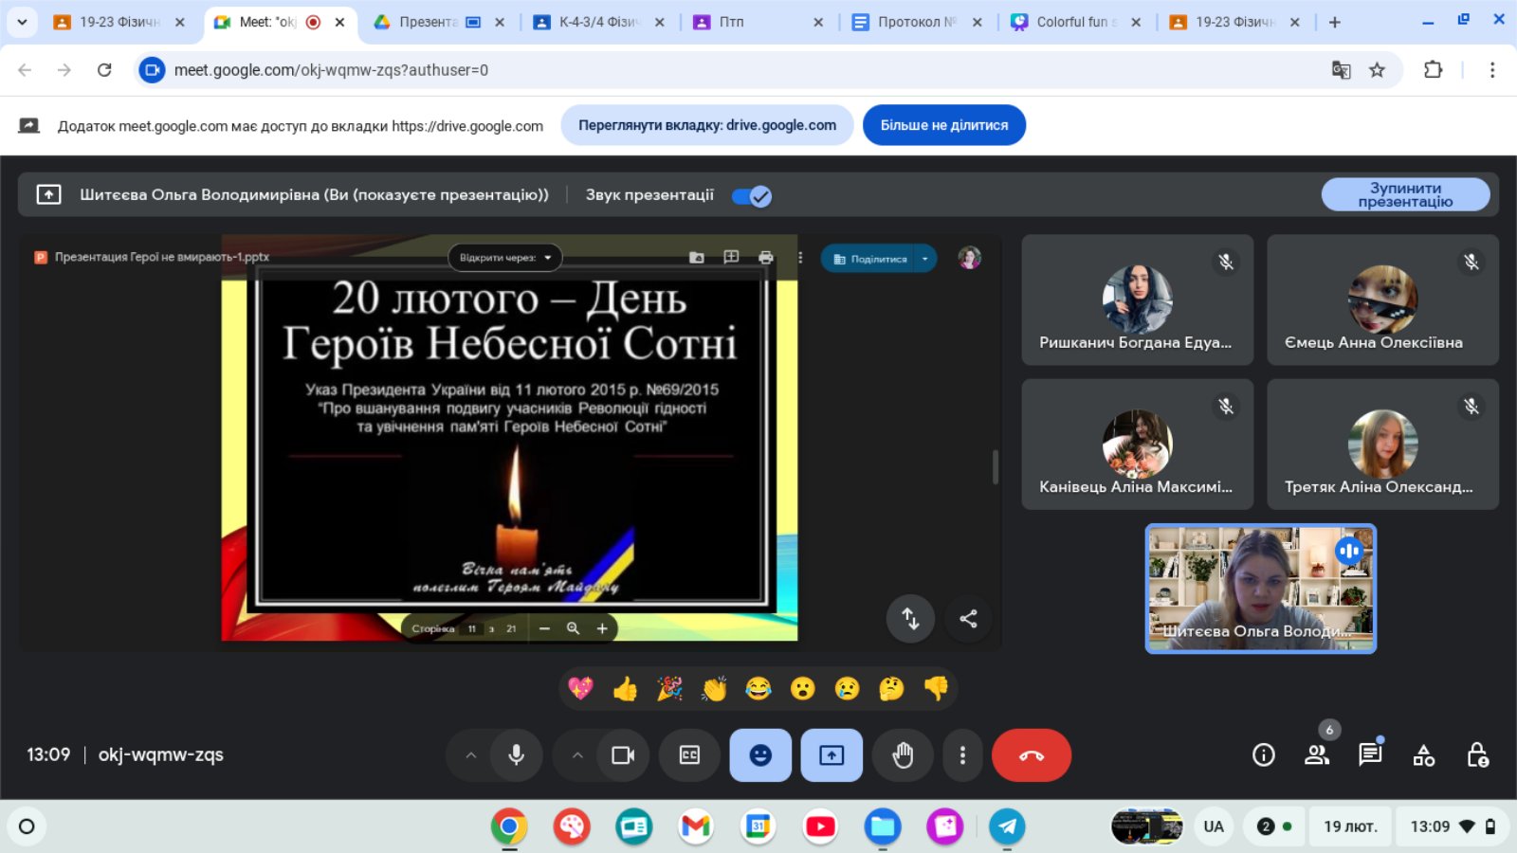Switch to the 'Colorful fun' browser tab
The width and height of the screenshot is (1517, 853).
pyautogui.click(x=1075, y=22)
